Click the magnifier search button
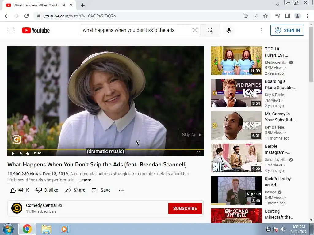 click(x=210, y=30)
